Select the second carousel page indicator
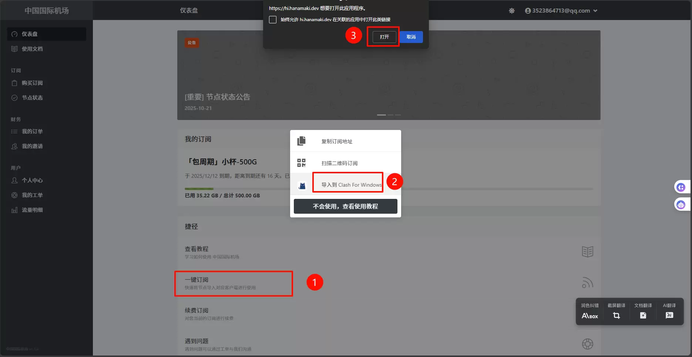The height and width of the screenshot is (357, 692). (x=390, y=115)
